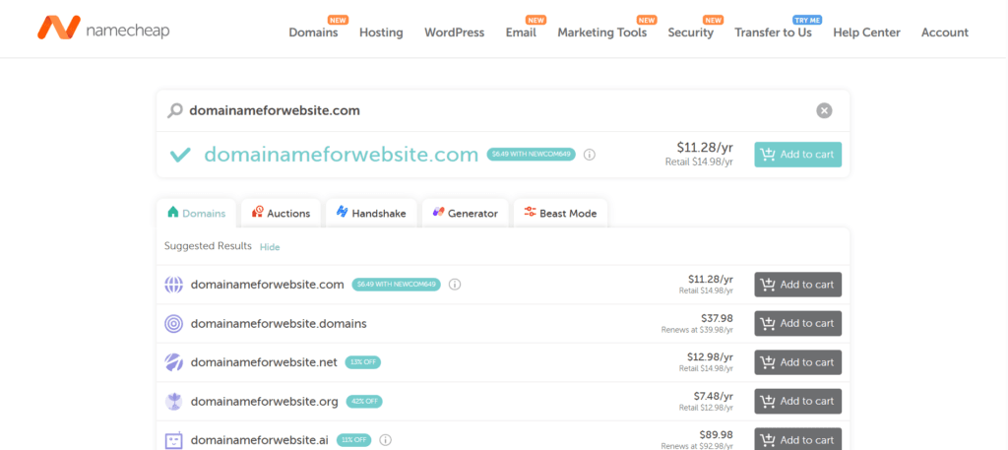Click the 11% OFF badge

coord(353,440)
